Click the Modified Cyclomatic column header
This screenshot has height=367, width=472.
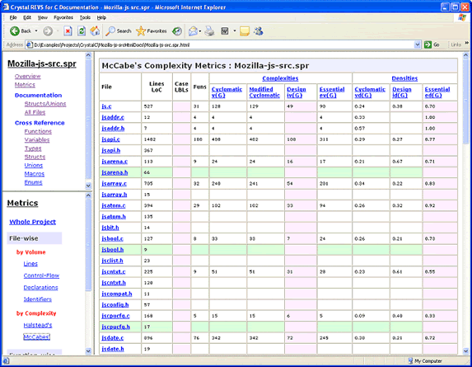264,92
